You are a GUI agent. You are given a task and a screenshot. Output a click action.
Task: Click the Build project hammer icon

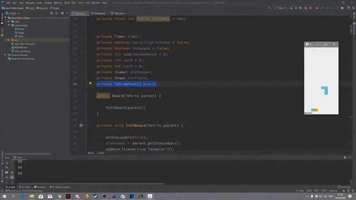coord(269,8)
